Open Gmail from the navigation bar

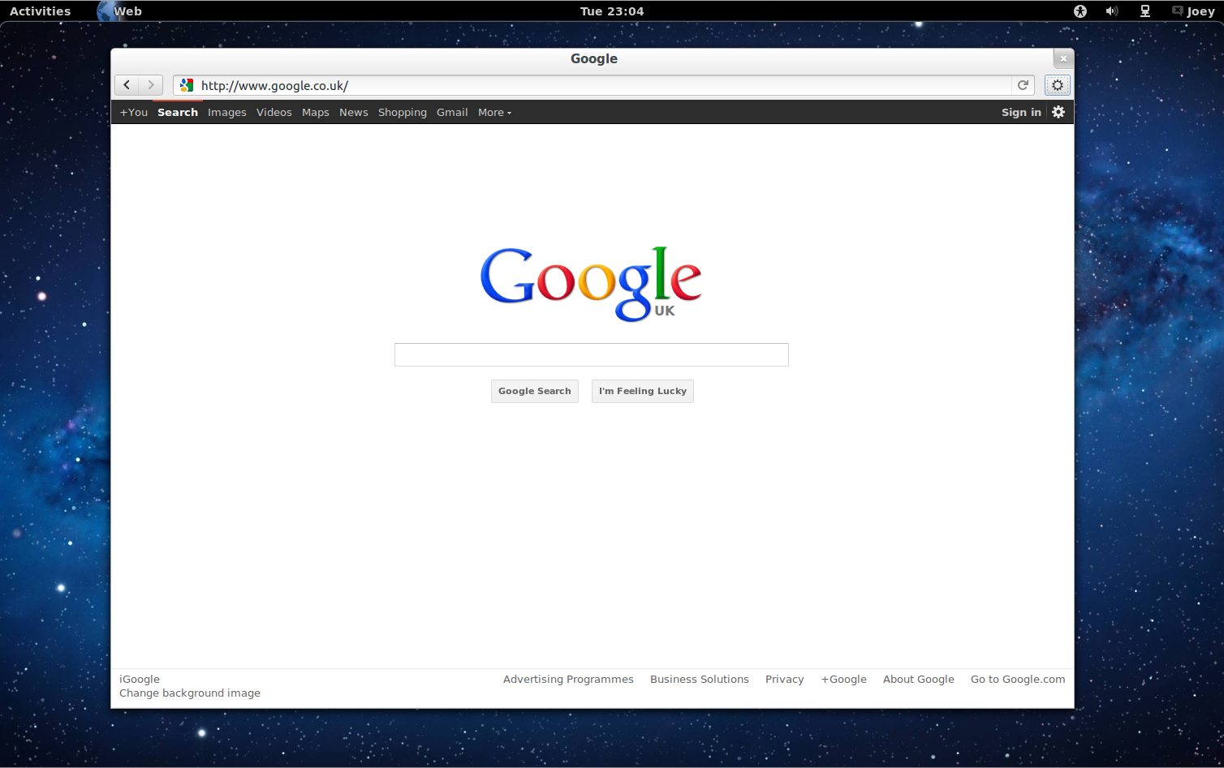pyautogui.click(x=452, y=112)
